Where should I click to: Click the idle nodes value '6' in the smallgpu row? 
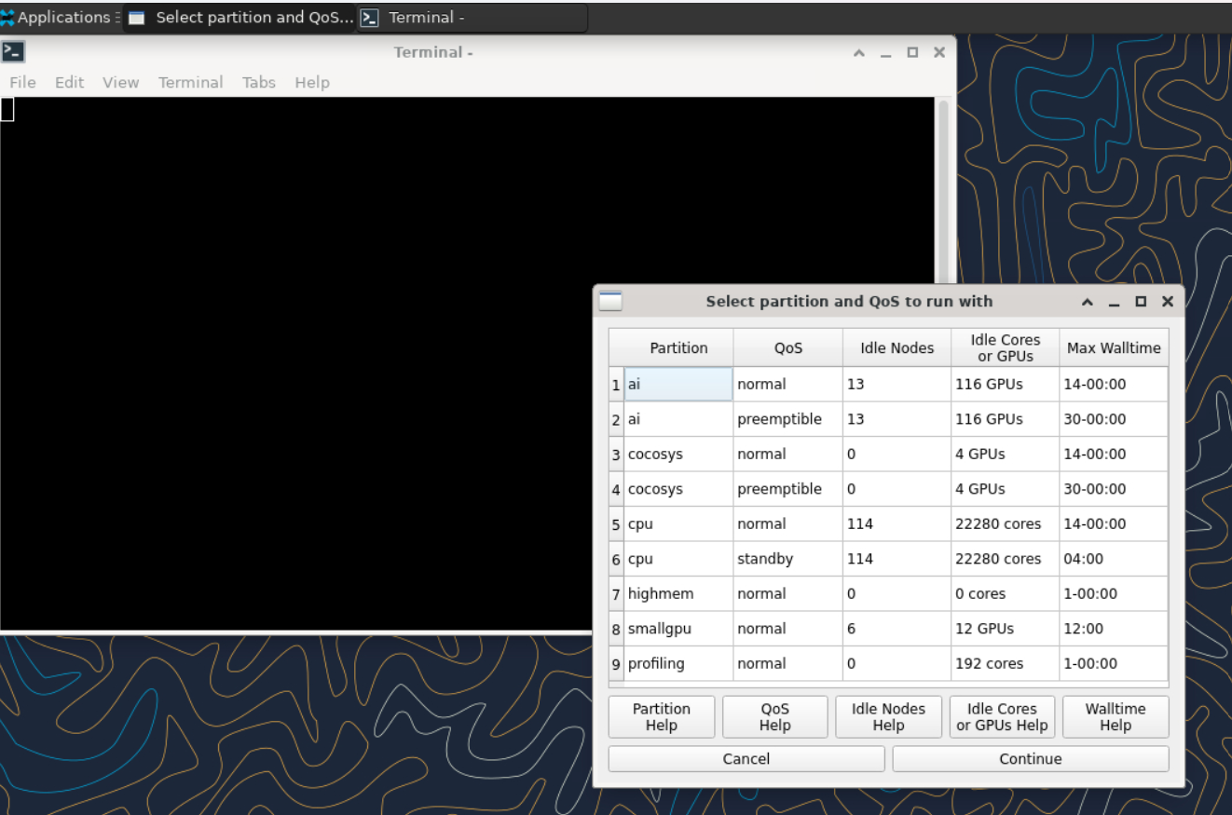(x=897, y=629)
